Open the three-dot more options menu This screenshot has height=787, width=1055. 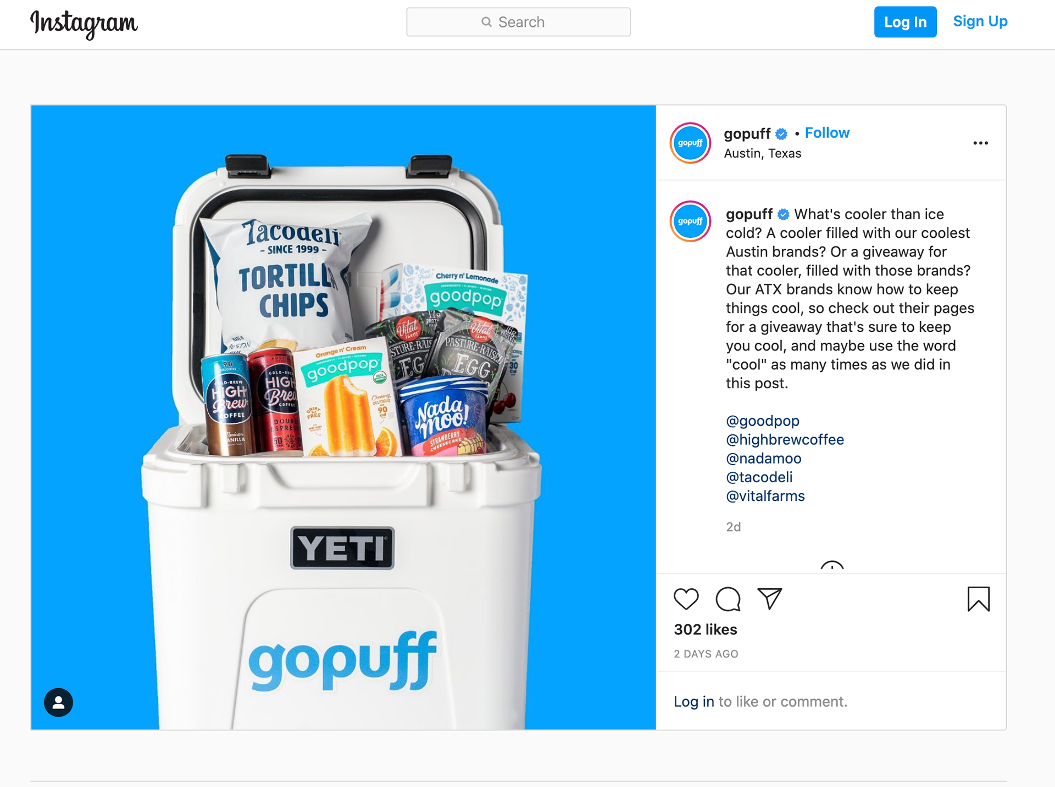pyautogui.click(x=980, y=143)
